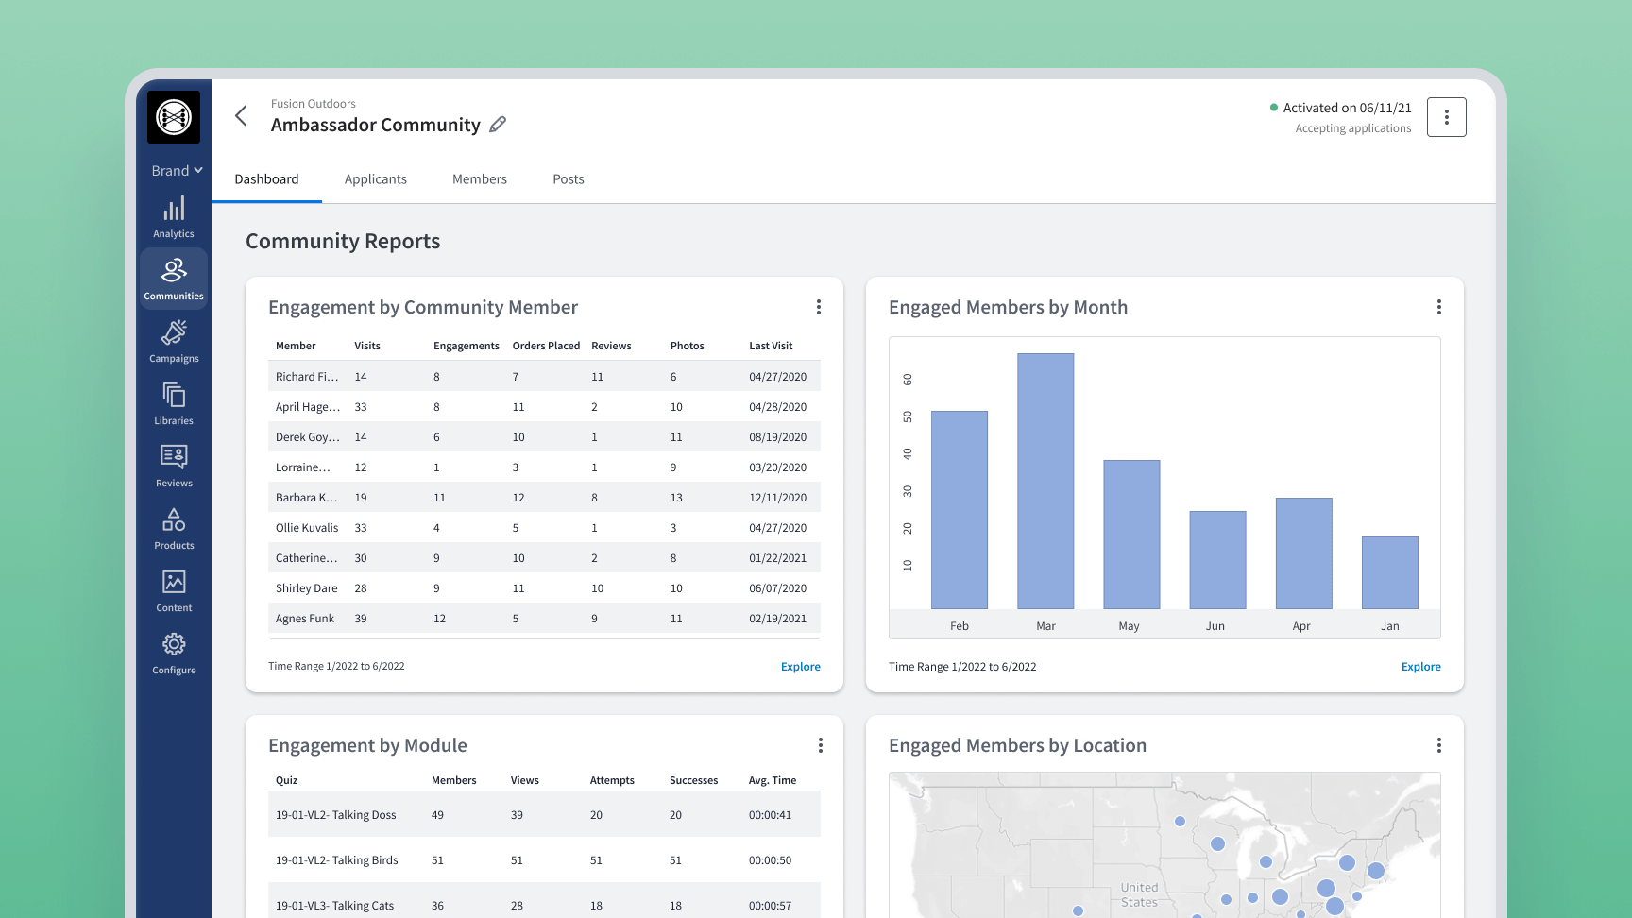
Task: Select the 19-01-VL2- Talking Birds quiz row
Action: (544, 859)
